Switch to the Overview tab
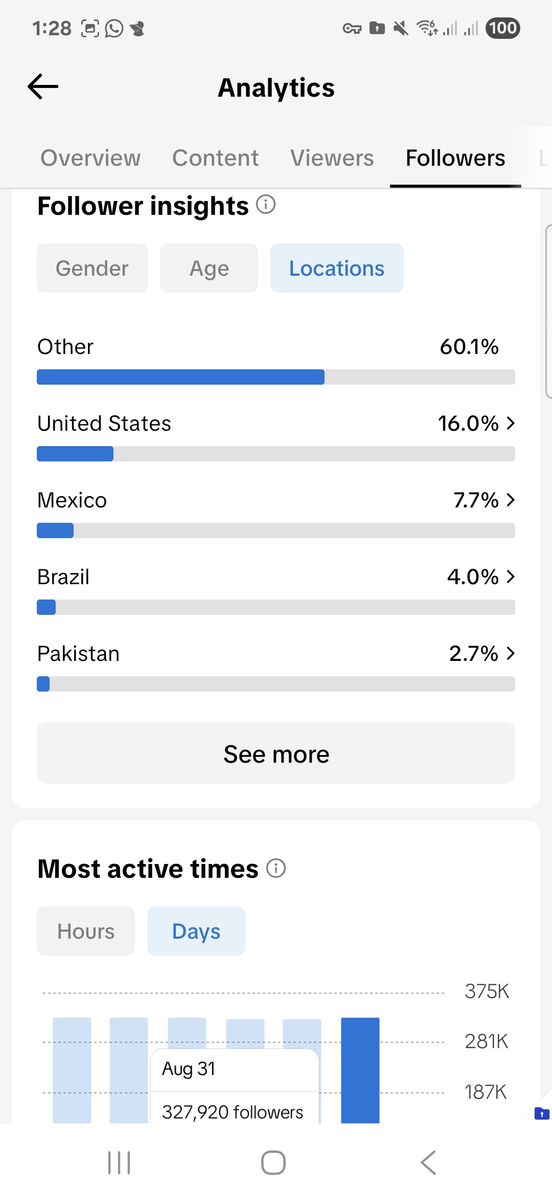 pyautogui.click(x=90, y=158)
